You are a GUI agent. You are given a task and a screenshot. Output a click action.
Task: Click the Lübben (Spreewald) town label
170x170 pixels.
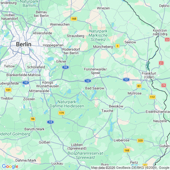click(77, 147)
